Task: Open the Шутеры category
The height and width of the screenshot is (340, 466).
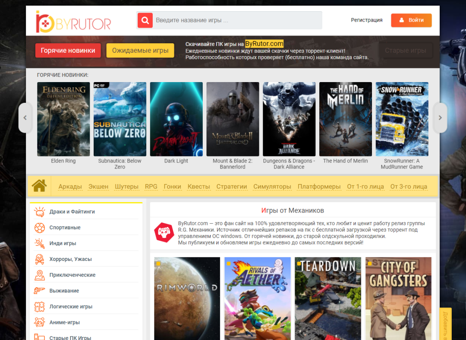Action: [126, 187]
